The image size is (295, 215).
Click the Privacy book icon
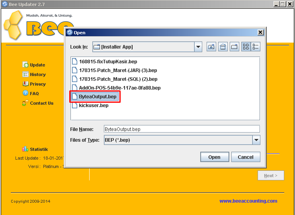point(25,84)
